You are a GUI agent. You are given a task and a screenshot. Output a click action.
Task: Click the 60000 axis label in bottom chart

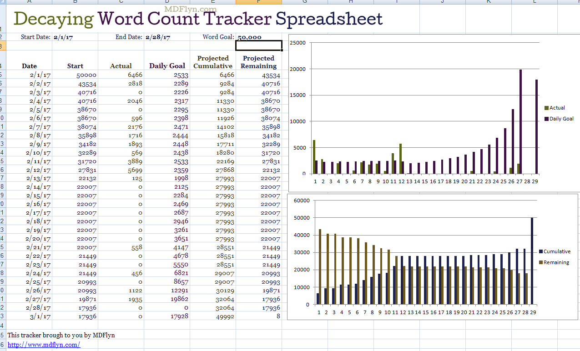(301, 201)
